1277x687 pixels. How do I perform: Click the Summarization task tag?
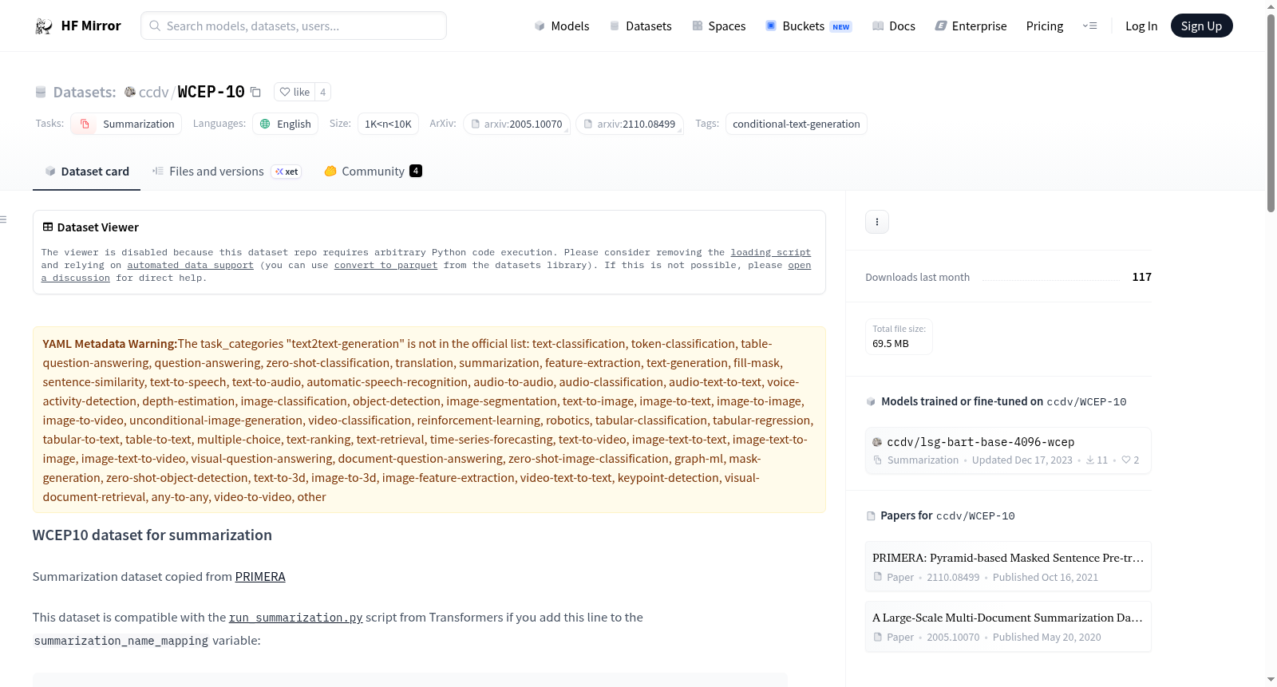(126, 124)
